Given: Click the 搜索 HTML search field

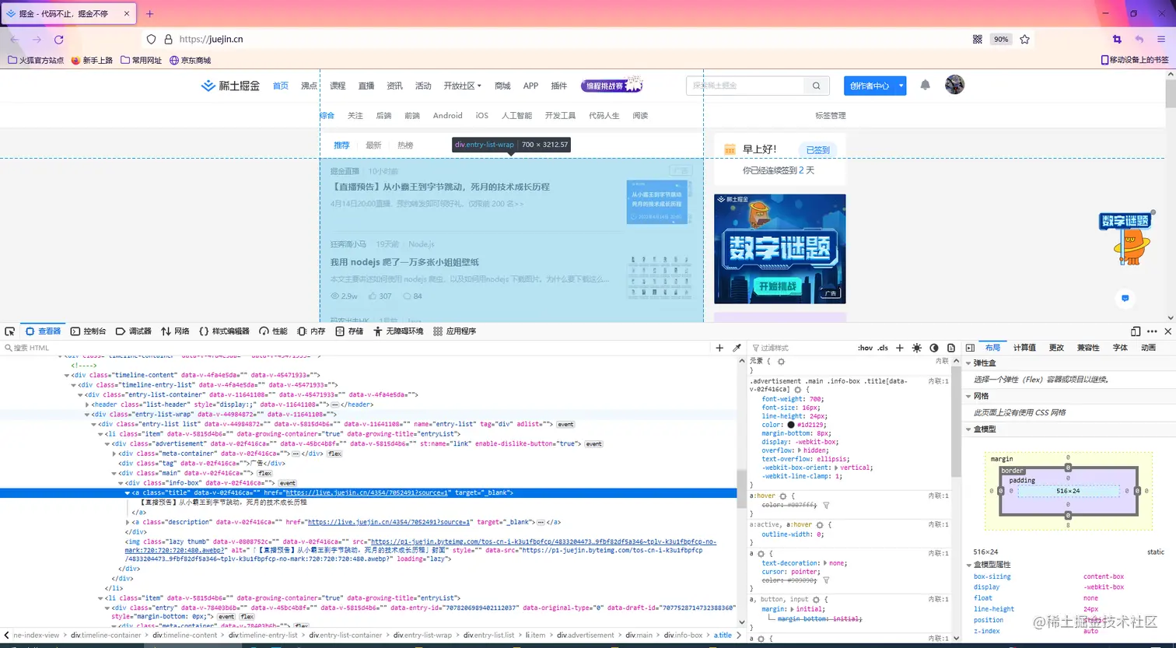Looking at the screenshot, I should pyautogui.click(x=358, y=348).
